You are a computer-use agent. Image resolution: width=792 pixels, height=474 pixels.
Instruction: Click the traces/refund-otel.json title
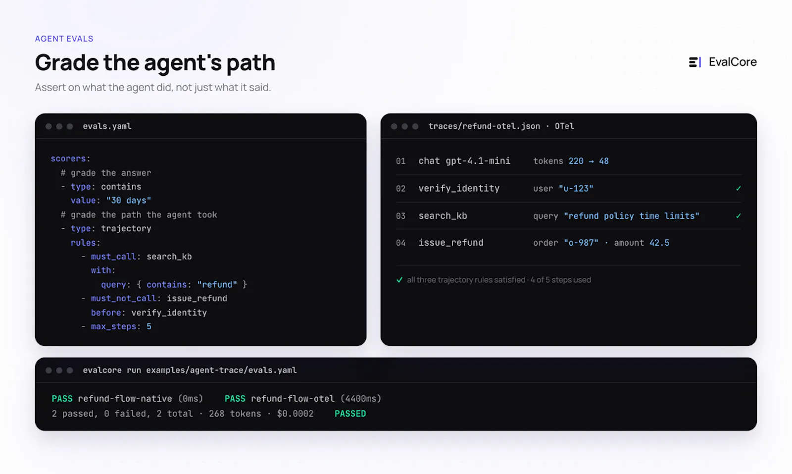click(501, 126)
